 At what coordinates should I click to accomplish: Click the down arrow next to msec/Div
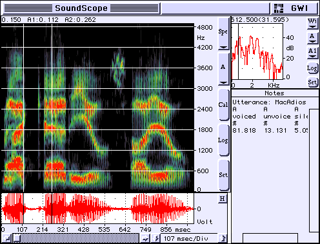tap(155, 238)
